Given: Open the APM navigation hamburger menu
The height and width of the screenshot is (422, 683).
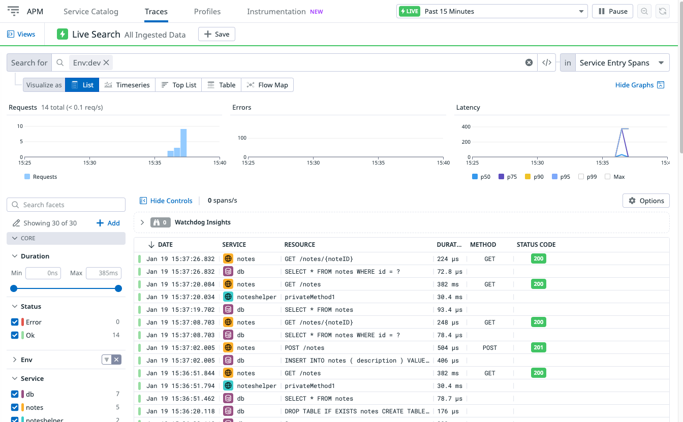Looking at the screenshot, I should click(x=13, y=11).
